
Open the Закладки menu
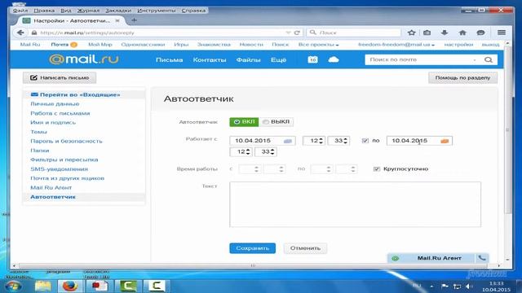(118, 11)
